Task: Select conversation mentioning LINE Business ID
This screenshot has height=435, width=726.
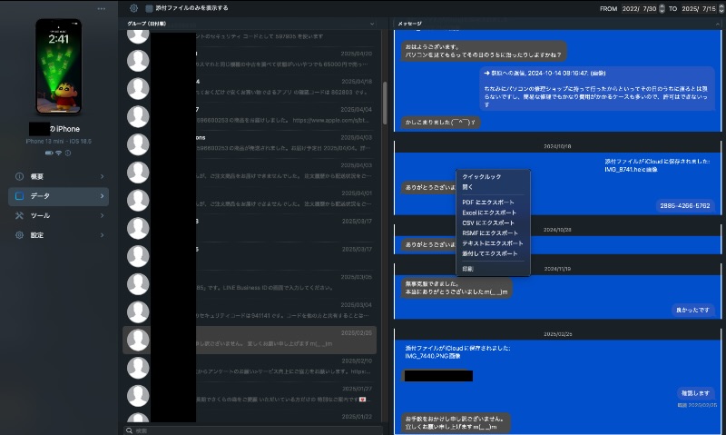Action: (x=250, y=284)
